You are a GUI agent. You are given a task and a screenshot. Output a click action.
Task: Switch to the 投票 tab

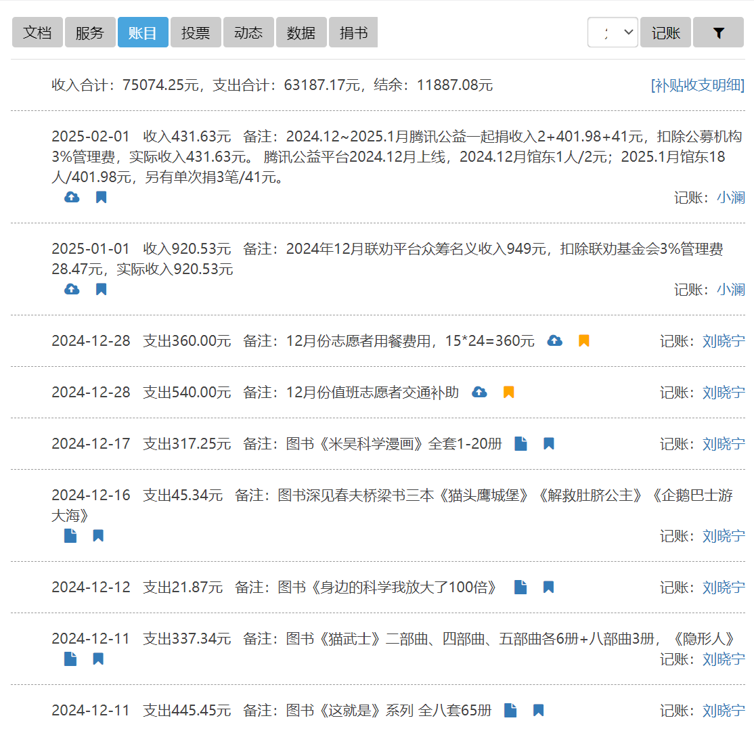[196, 32]
